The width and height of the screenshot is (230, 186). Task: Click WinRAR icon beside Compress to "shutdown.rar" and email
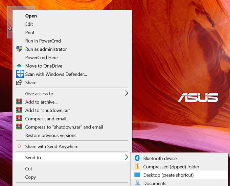19,126
